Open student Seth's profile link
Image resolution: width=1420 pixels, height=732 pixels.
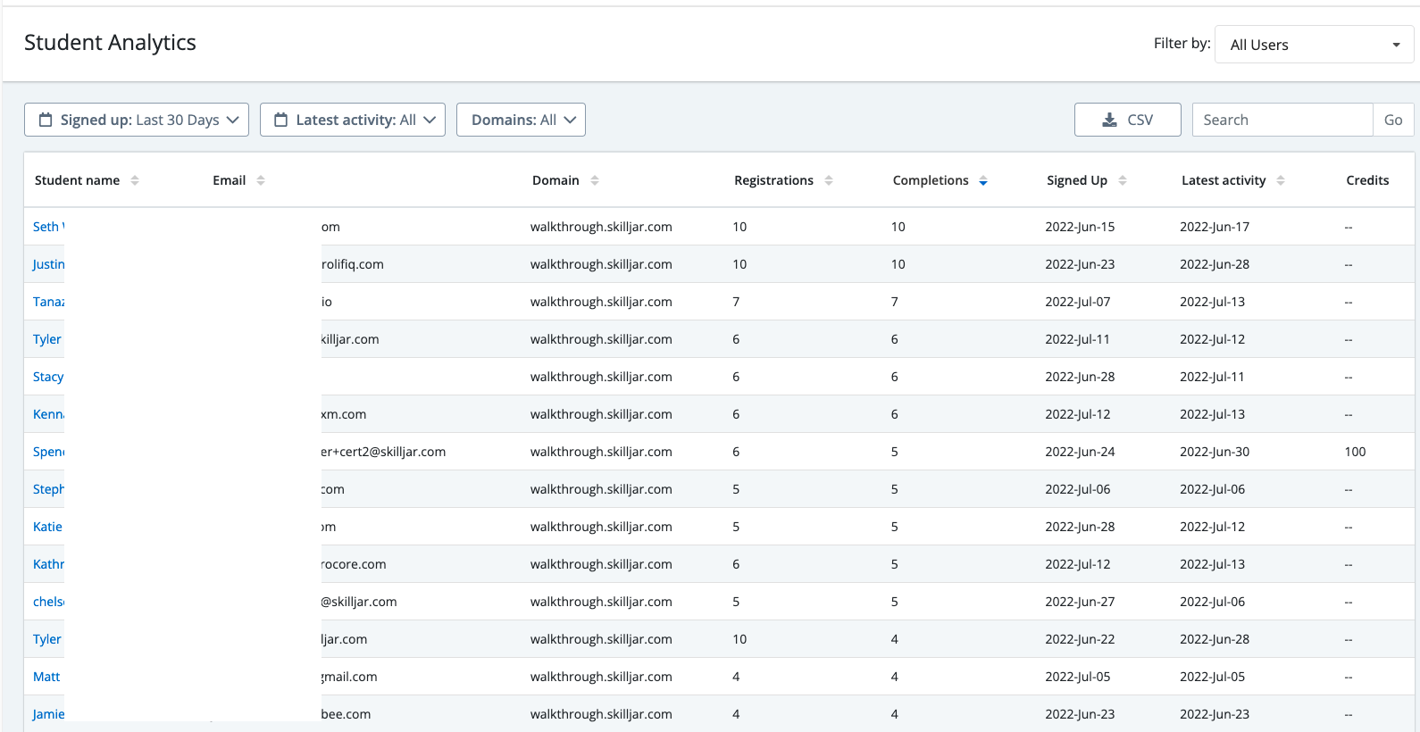48,227
